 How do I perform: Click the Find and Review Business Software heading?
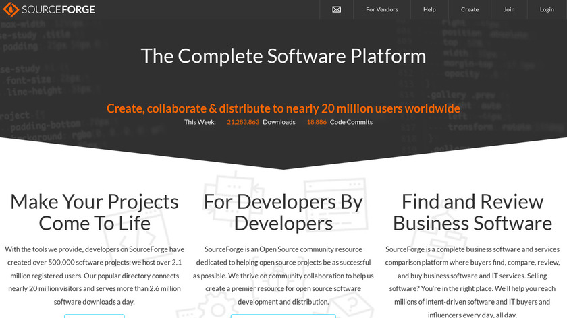[x=473, y=212]
